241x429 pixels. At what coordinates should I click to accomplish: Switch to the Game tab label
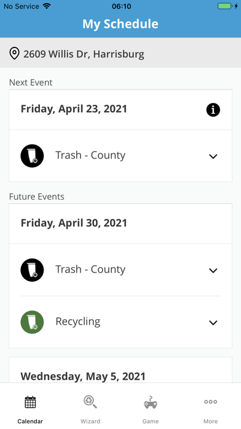pyautogui.click(x=151, y=422)
